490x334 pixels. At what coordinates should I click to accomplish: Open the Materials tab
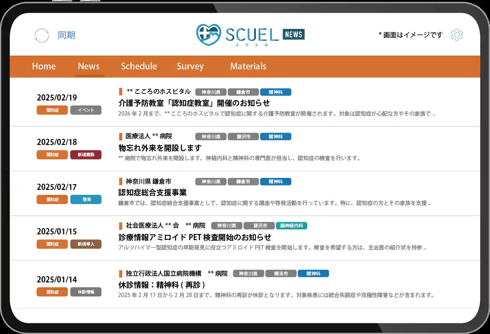point(248,66)
